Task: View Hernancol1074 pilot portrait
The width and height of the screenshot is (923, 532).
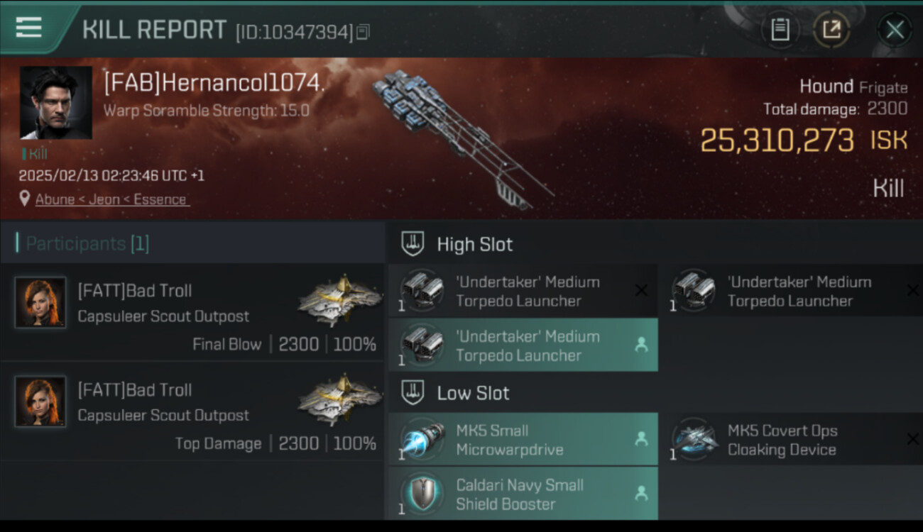Action: click(x=55, y=103)
